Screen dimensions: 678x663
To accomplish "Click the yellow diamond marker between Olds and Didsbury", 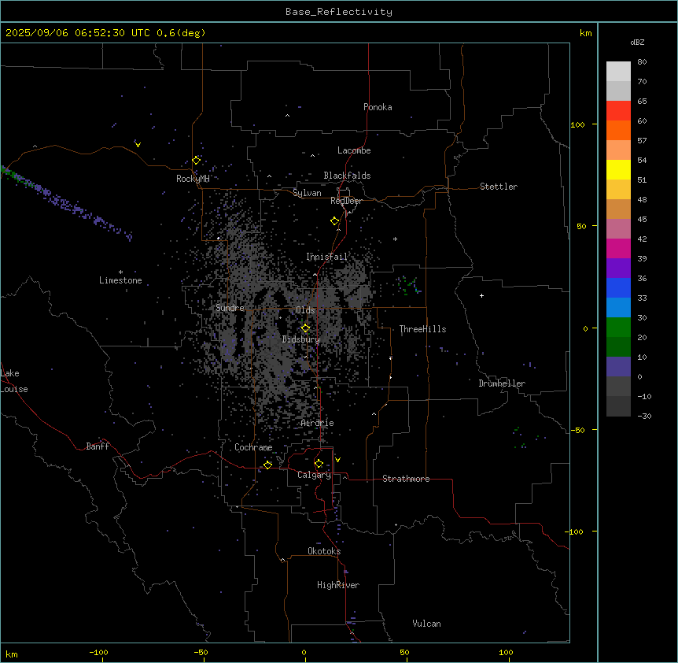I will pos(305,328).
